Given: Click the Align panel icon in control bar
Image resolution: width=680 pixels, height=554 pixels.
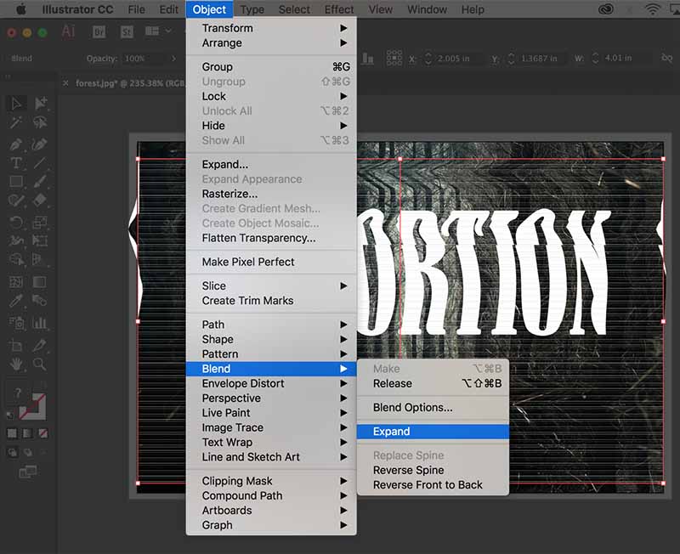Looking at the screenshot, I should [368, 58].
